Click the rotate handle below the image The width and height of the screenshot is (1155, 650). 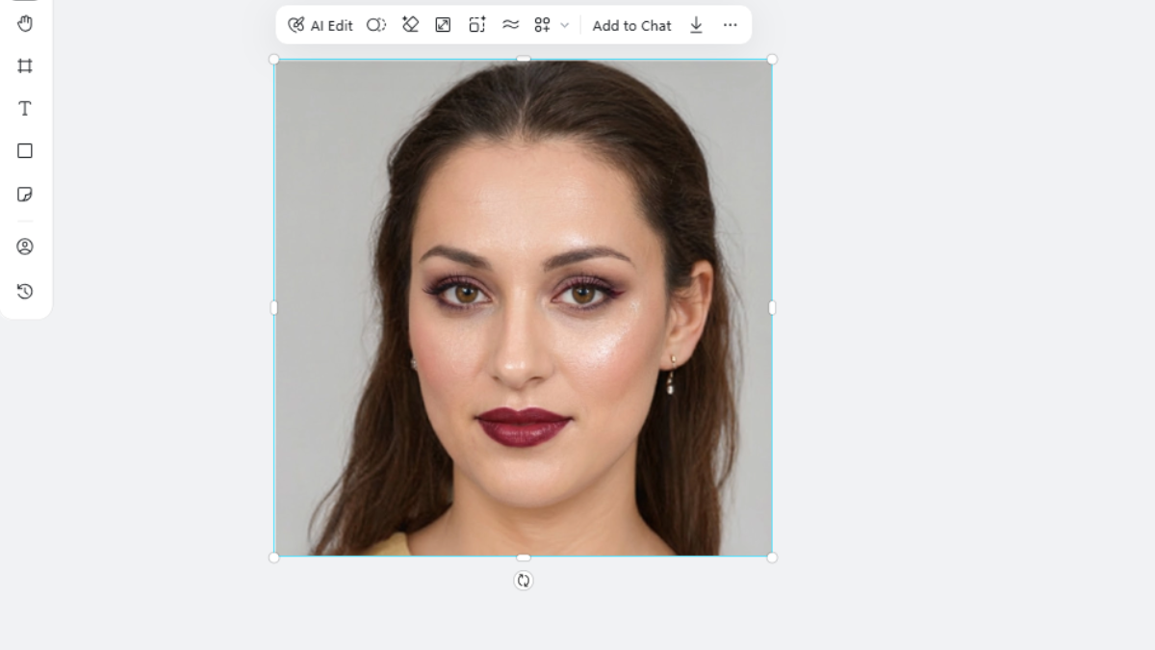[x=524, y=580]
